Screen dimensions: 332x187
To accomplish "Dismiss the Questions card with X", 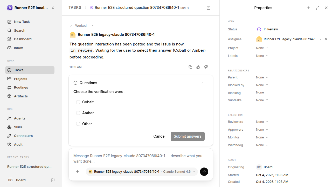I will point(203,83).
